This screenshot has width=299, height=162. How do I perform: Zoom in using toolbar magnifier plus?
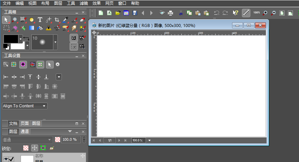pos(265,13)
